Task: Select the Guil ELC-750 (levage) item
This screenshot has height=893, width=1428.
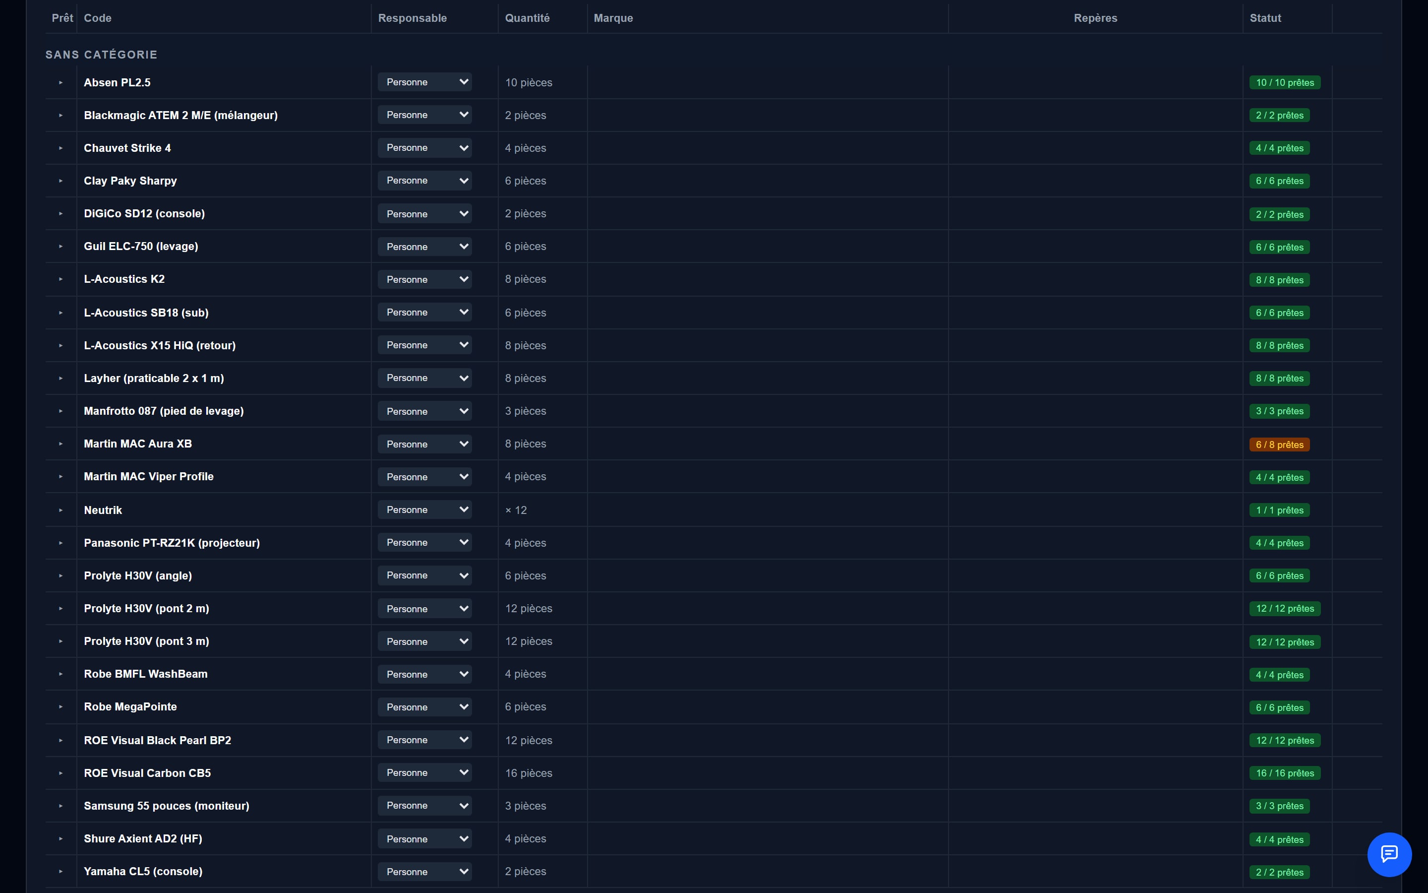Action: point(141,246)
